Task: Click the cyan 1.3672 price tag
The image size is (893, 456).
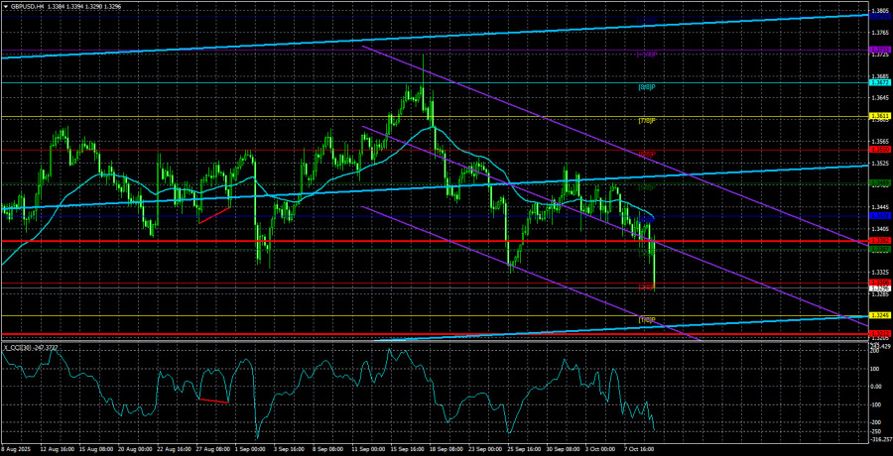Action: pyautogui.click(x=878, y=84)
